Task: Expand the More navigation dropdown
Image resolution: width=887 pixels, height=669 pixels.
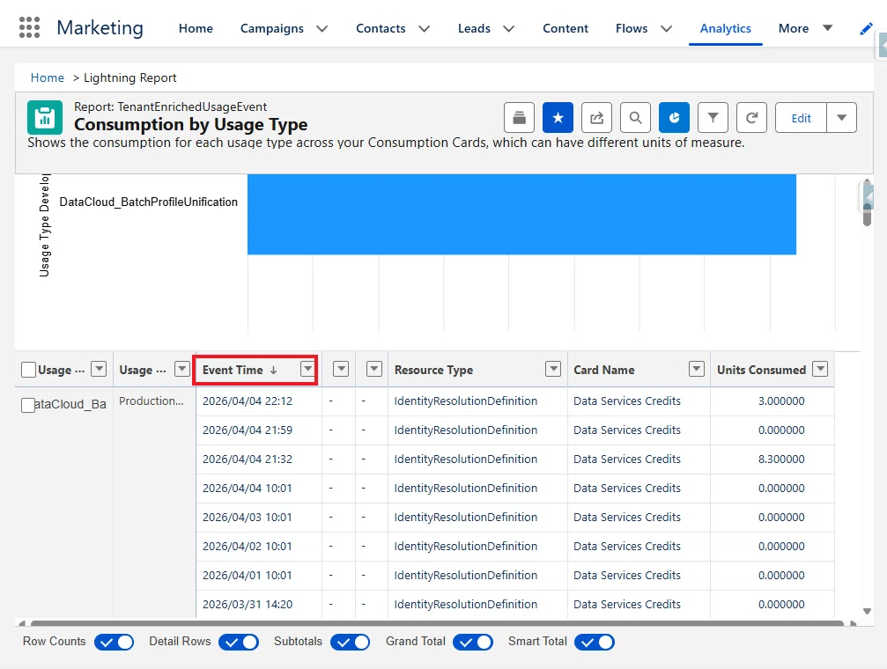Action: [x=827, y=27]
